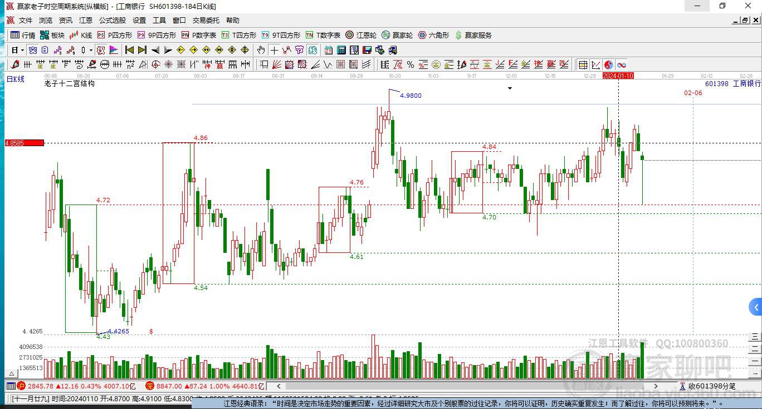762x409 pixels.
Task: Jump to the first bar
Action: click(129, 50)
